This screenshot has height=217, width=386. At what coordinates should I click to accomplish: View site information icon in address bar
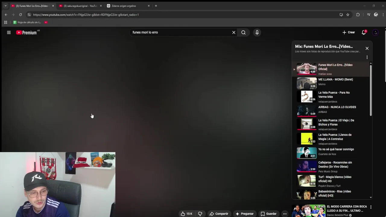coord(29,14)
